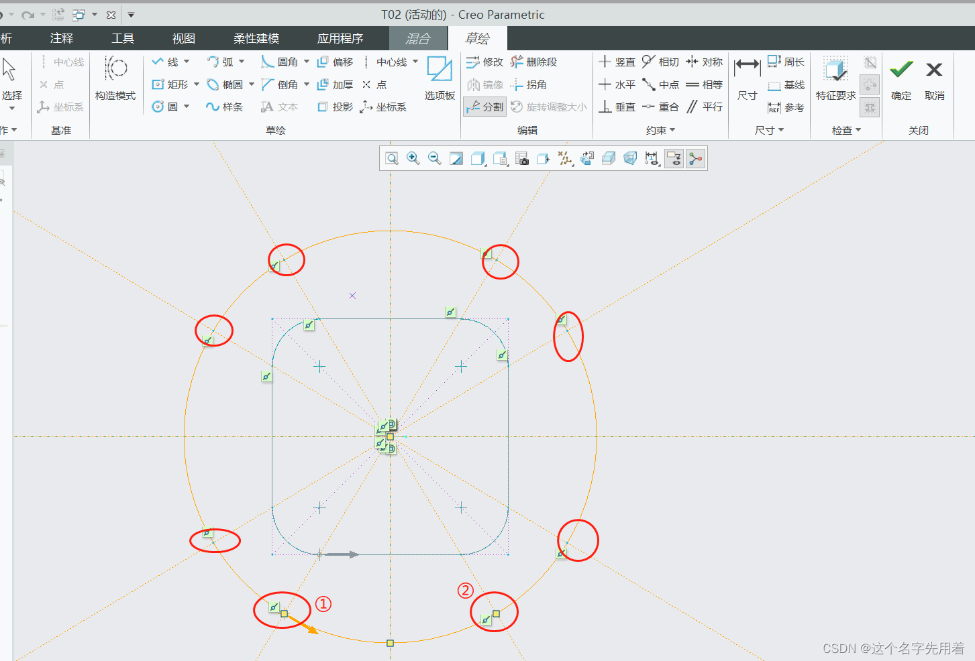975x661 pixels.
Task: Click the Repaint screen icon
Action: (x=456, y=158)
